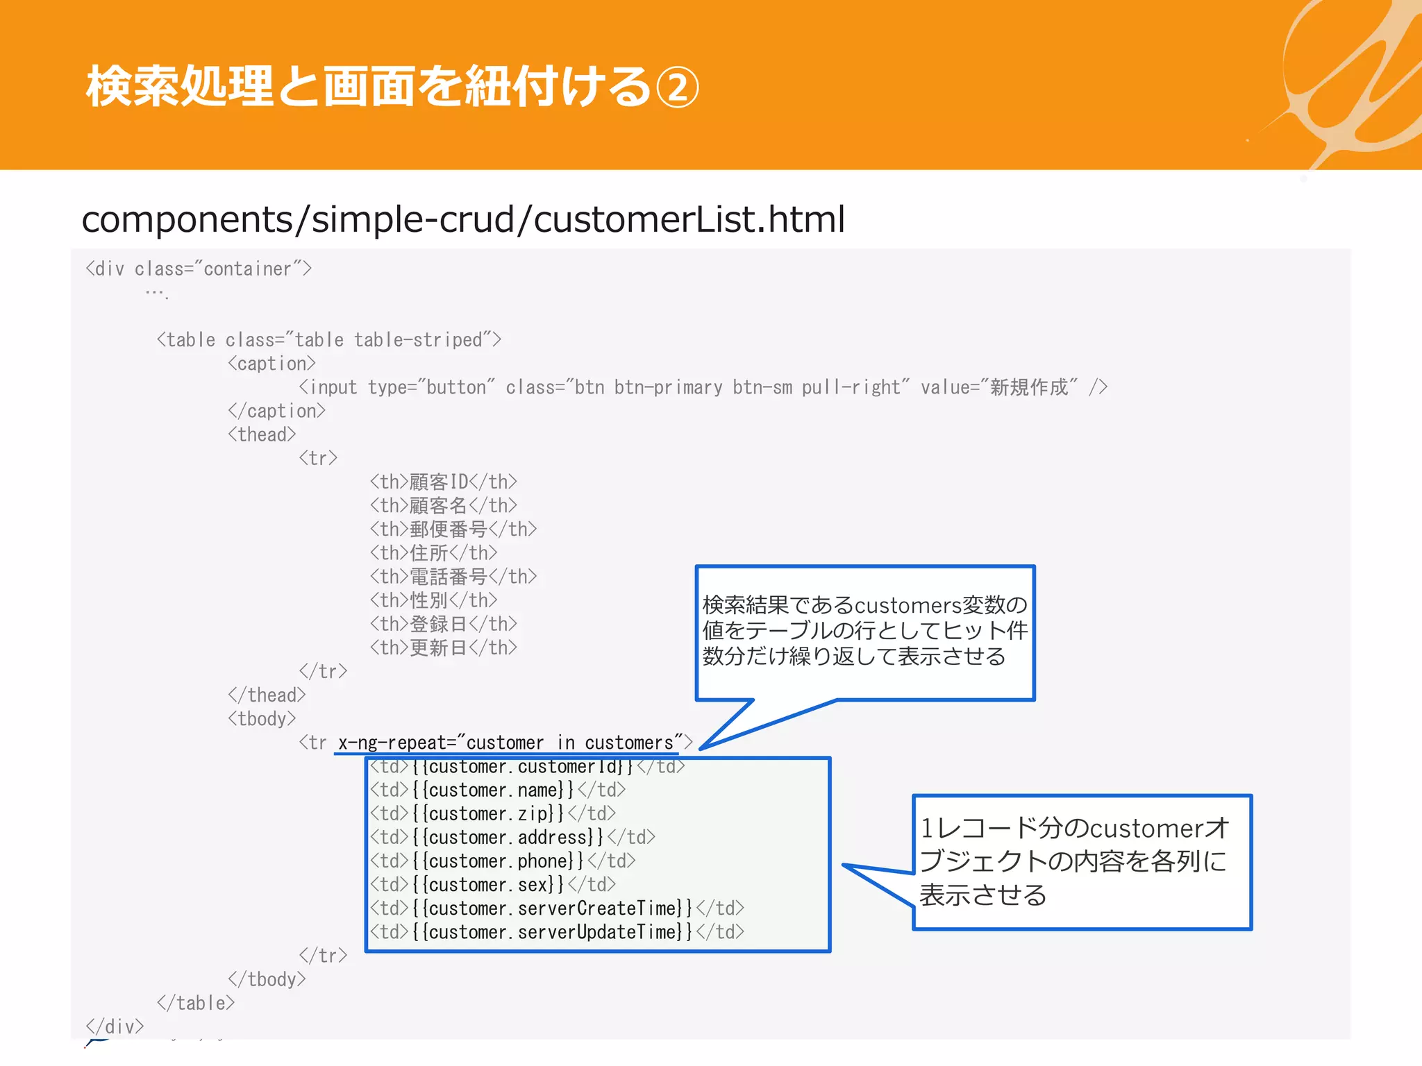Click the 電話番号 table header line

point(453,576)
